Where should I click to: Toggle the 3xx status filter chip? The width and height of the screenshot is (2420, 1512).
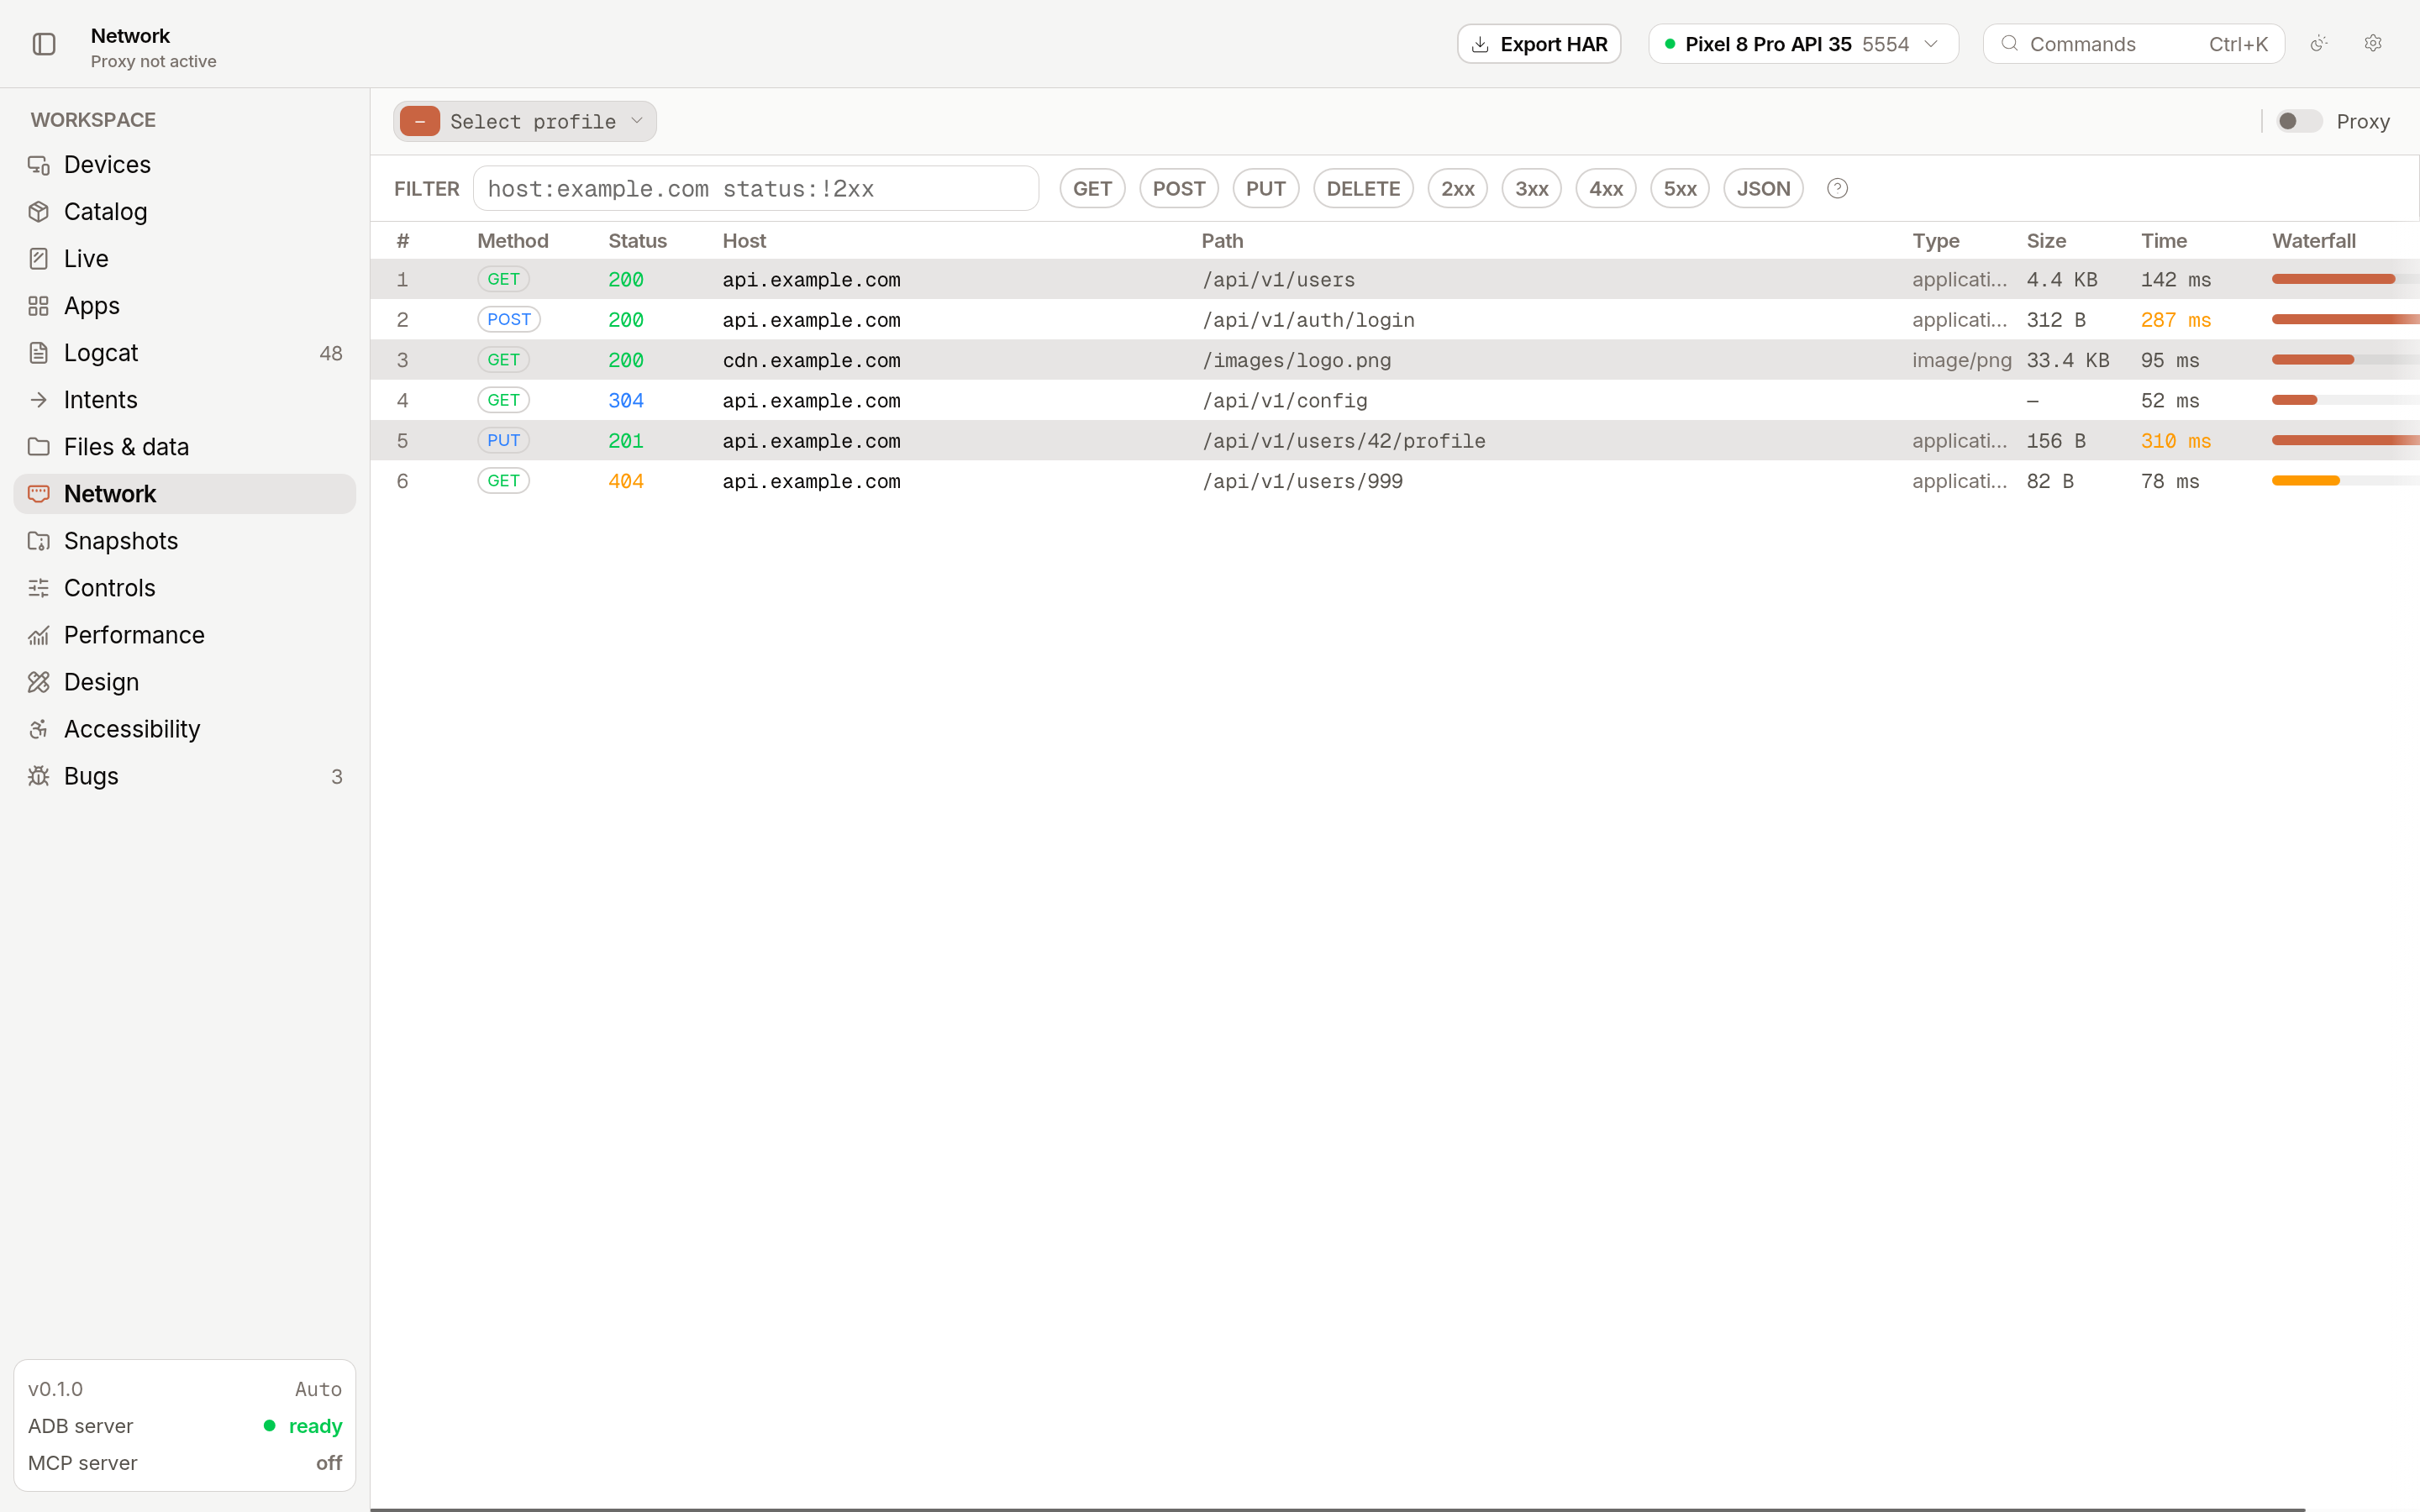click(x=1531, y=189)
